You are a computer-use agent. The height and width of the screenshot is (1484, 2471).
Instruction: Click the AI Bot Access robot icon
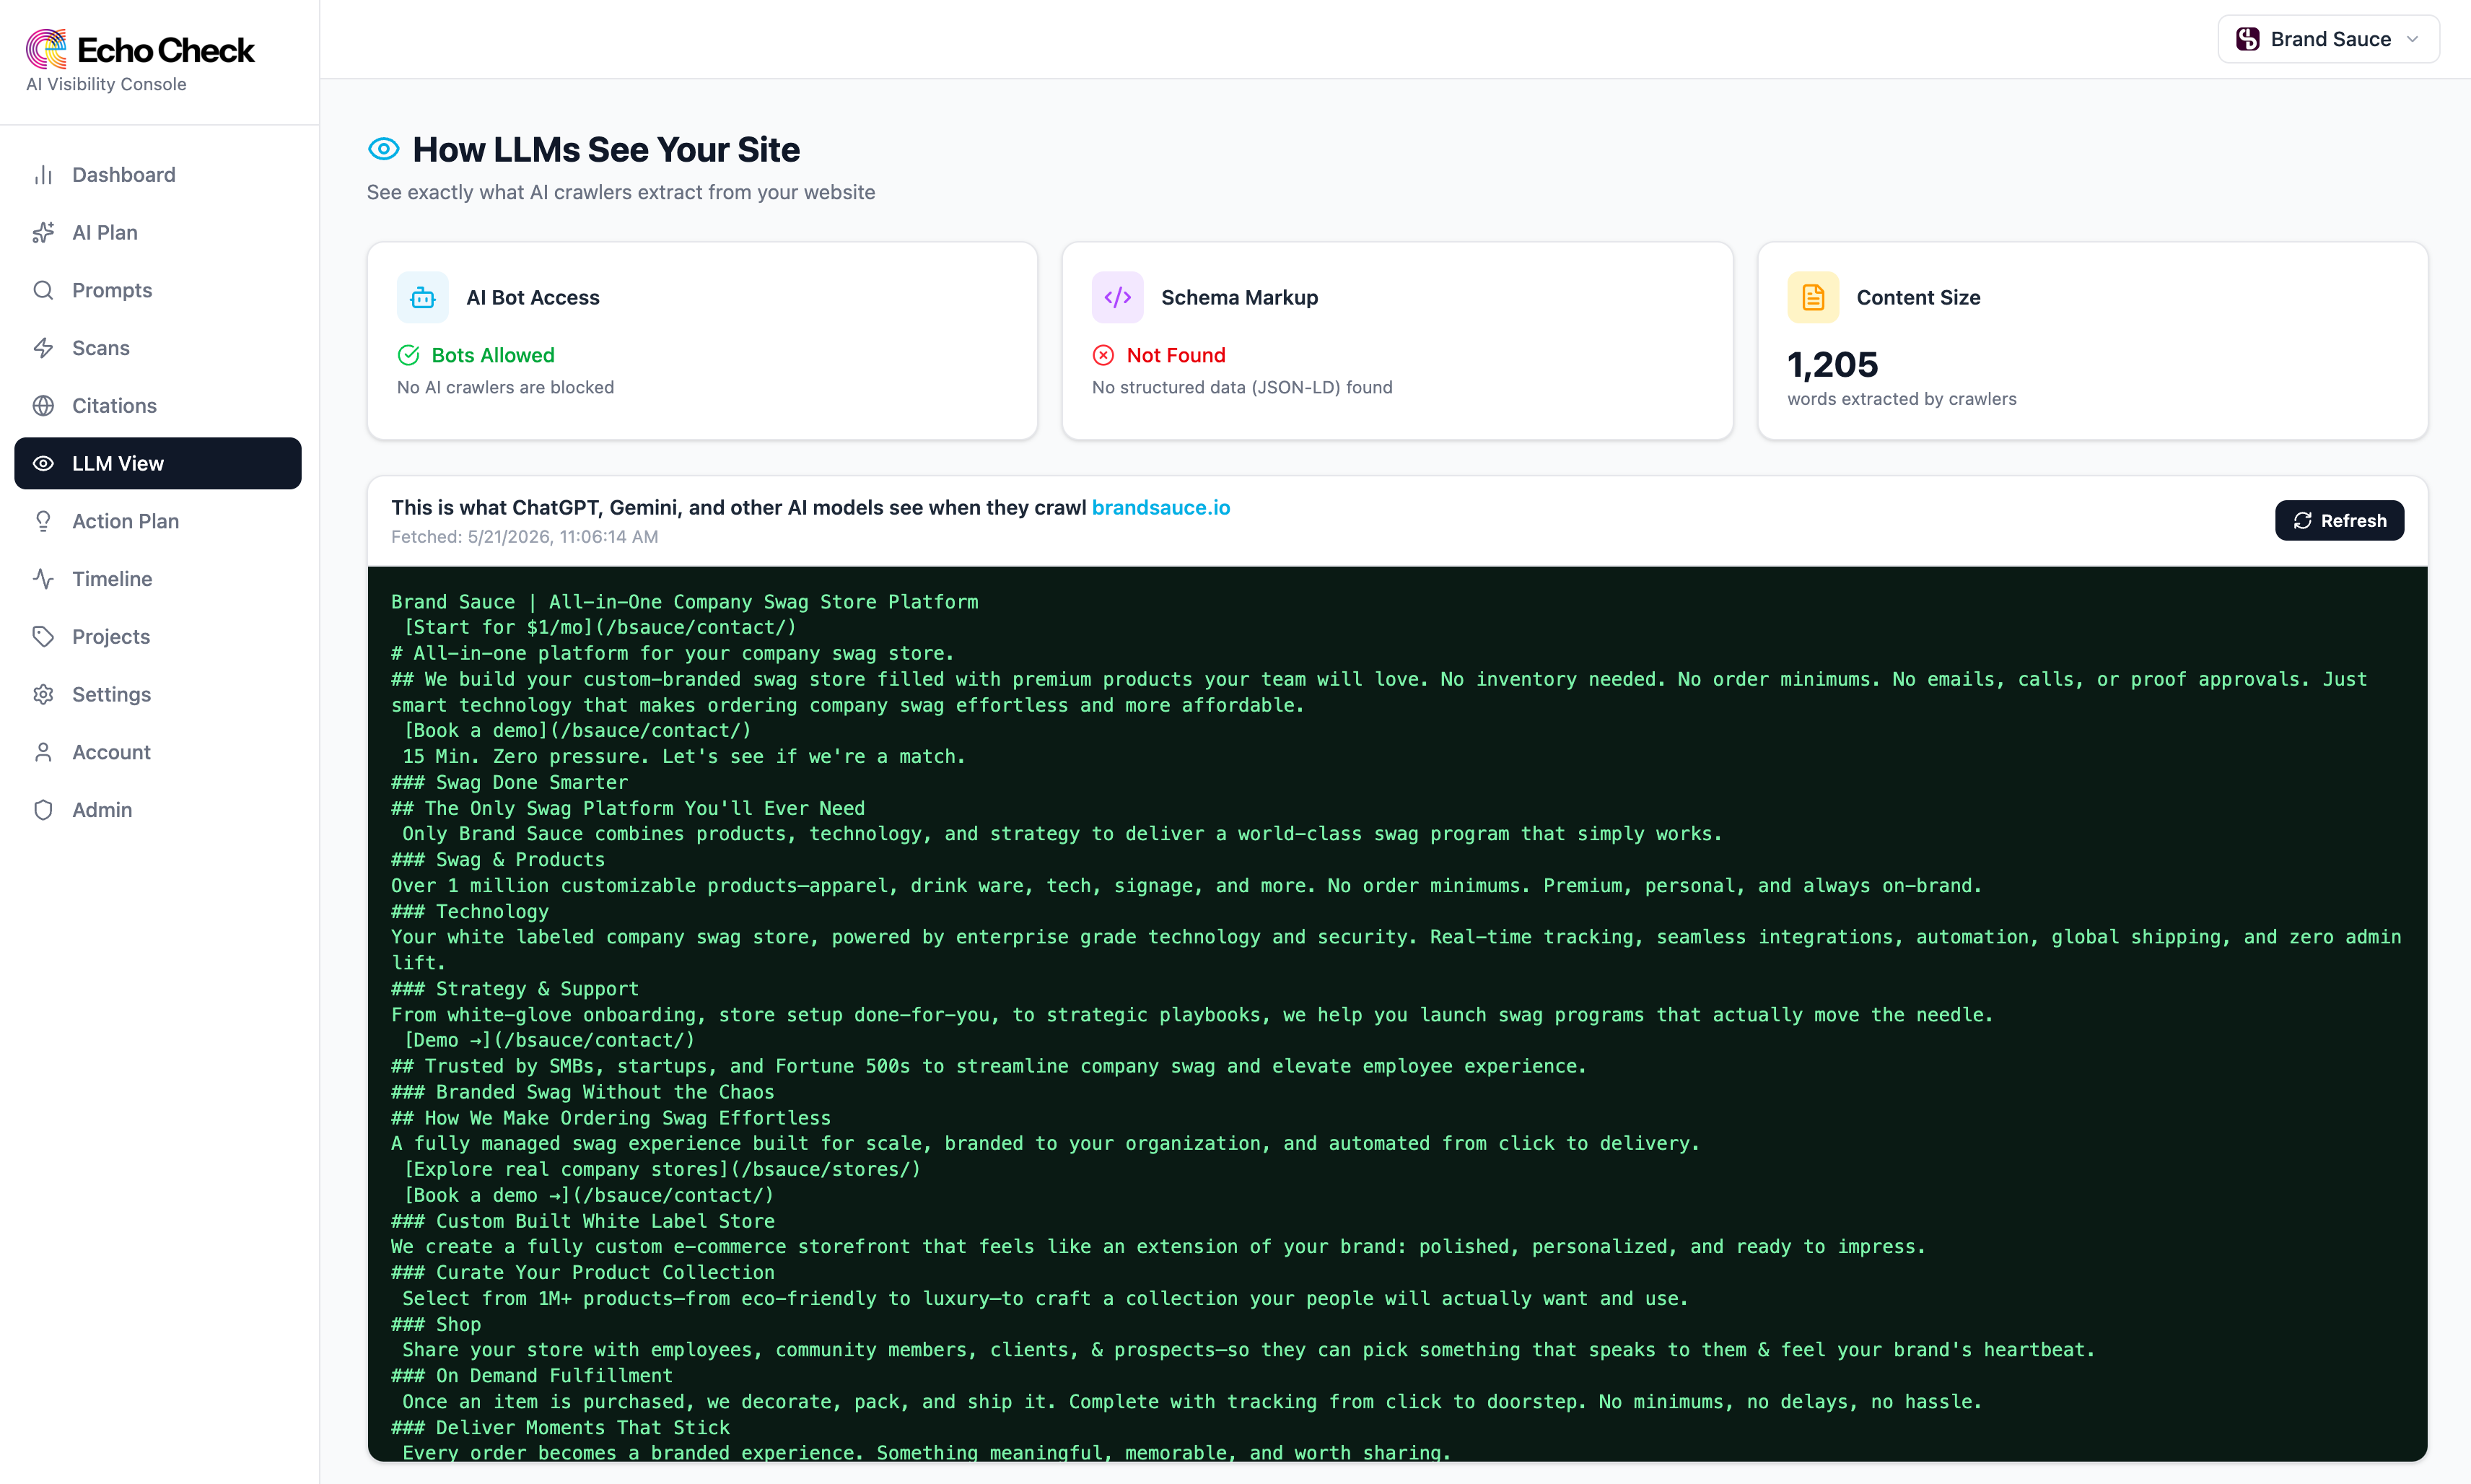click(x=423, y=297)
